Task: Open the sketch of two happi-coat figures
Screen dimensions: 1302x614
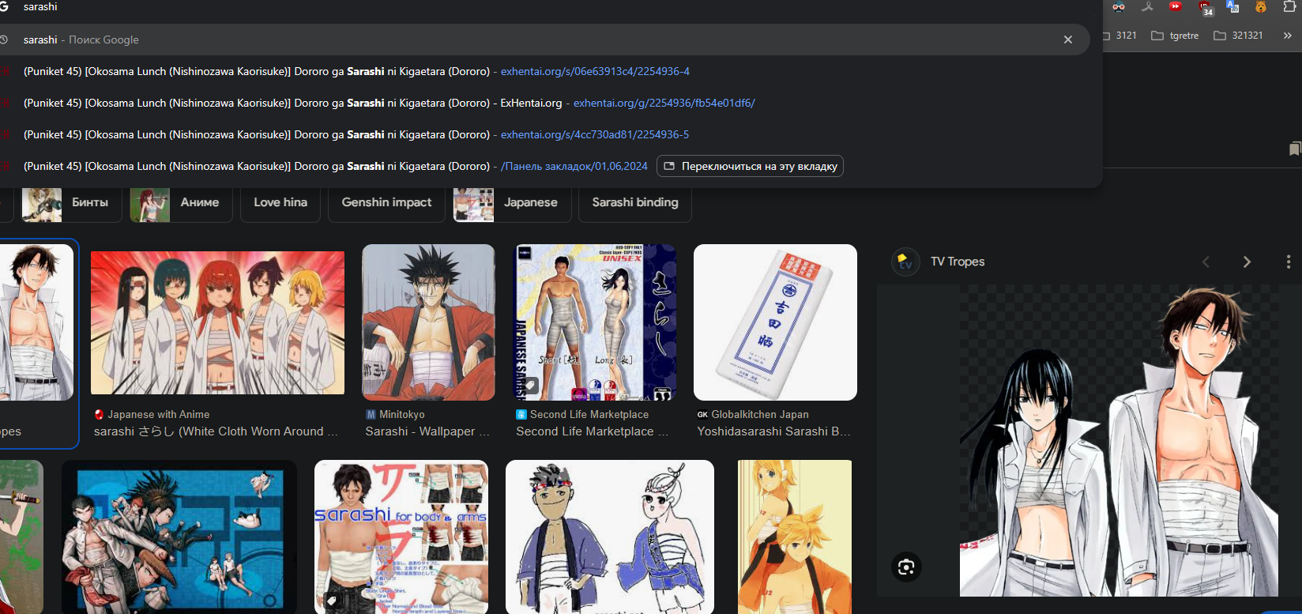Action: [x=610, y=537]
